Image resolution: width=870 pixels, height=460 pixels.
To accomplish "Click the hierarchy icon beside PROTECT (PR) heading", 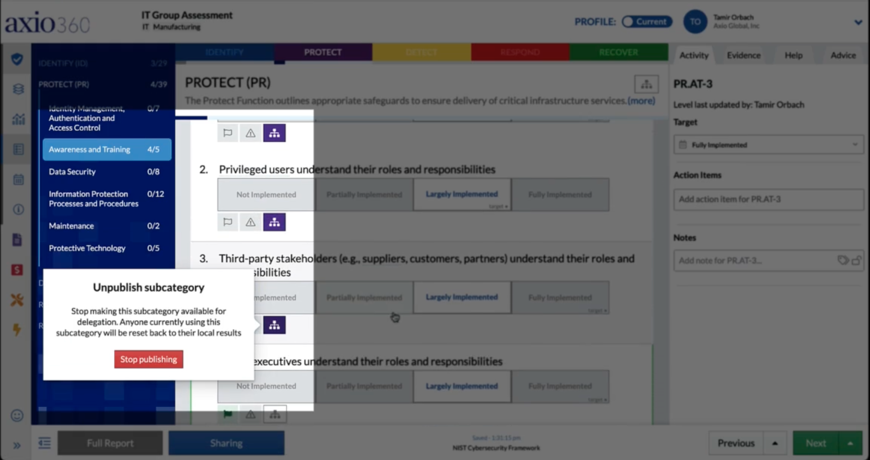I will click(646, 84).
